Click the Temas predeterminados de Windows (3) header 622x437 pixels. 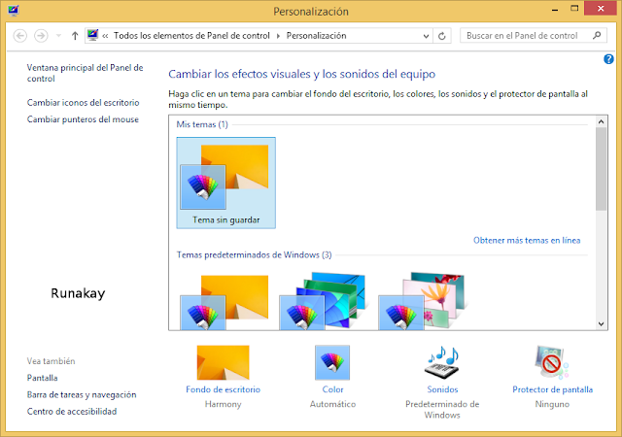(254, 254)
